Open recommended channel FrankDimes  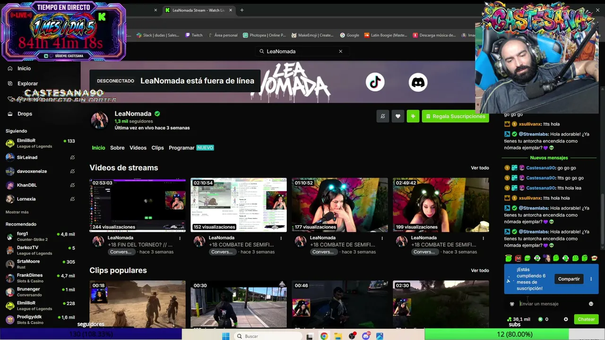coord(40,278)
